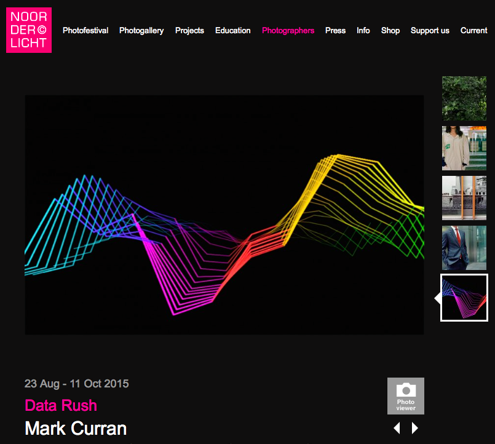This screenshot has height=444, width=495.
Task: Click the Info menu item
Action: click(363, 31)
